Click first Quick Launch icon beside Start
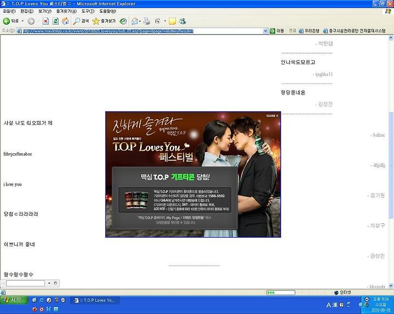394x314 pixels. pos(34,300)
